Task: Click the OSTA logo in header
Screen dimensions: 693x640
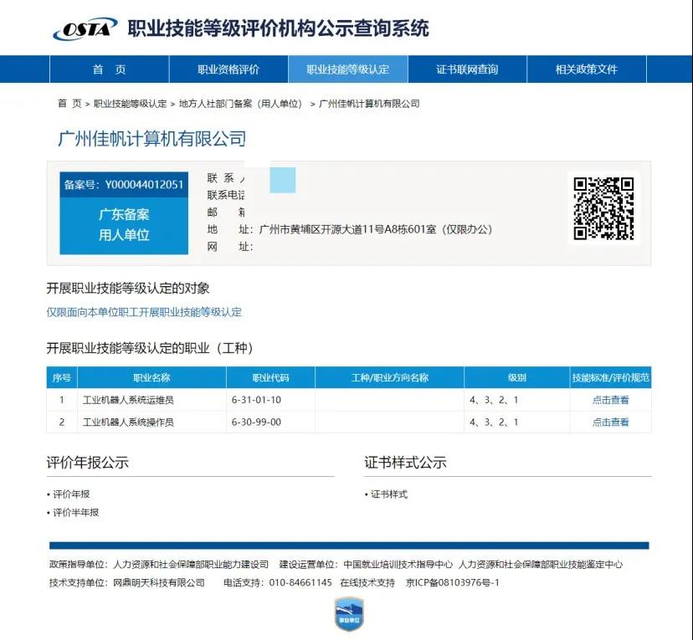Action: 85,28
